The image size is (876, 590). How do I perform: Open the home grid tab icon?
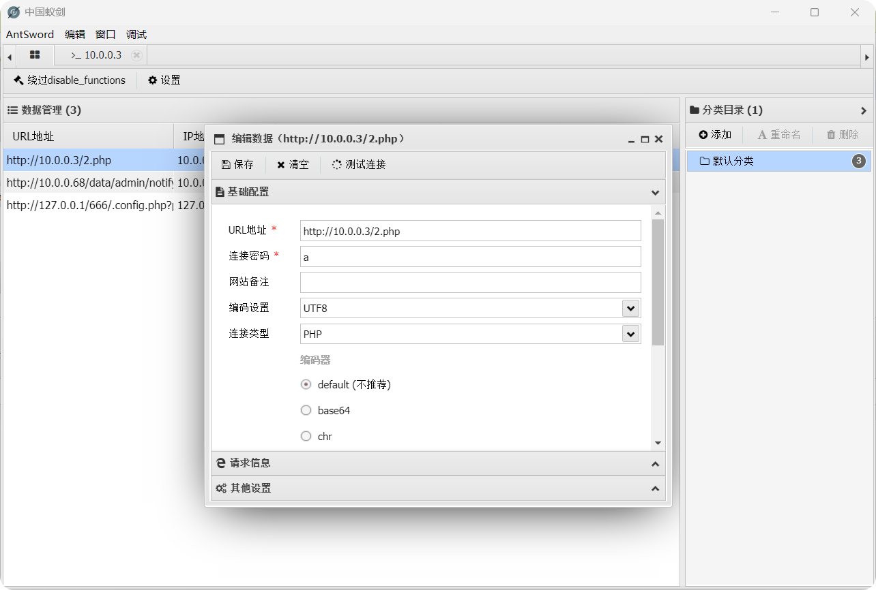click(x=35, y=55)
